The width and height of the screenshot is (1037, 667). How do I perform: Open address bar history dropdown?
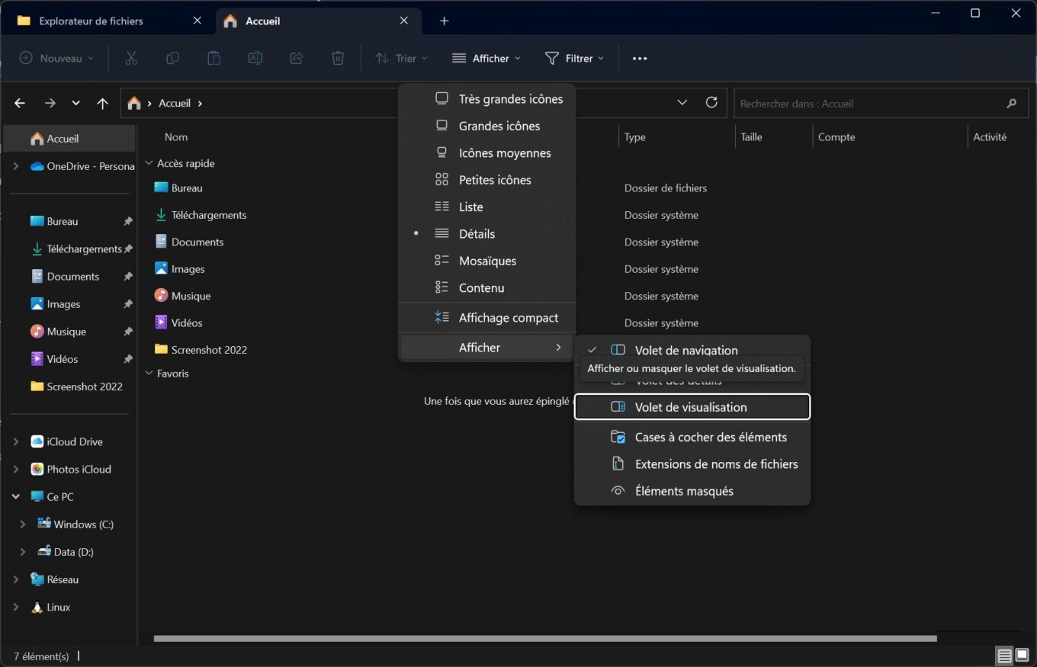(x=682, y=102)
